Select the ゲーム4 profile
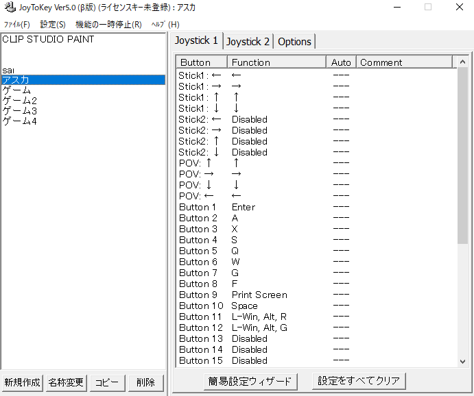The height and width of the screenshot is (396, 474). point(84,121)
